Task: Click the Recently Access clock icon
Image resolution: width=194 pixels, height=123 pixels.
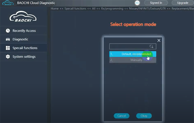Action: 8,31
